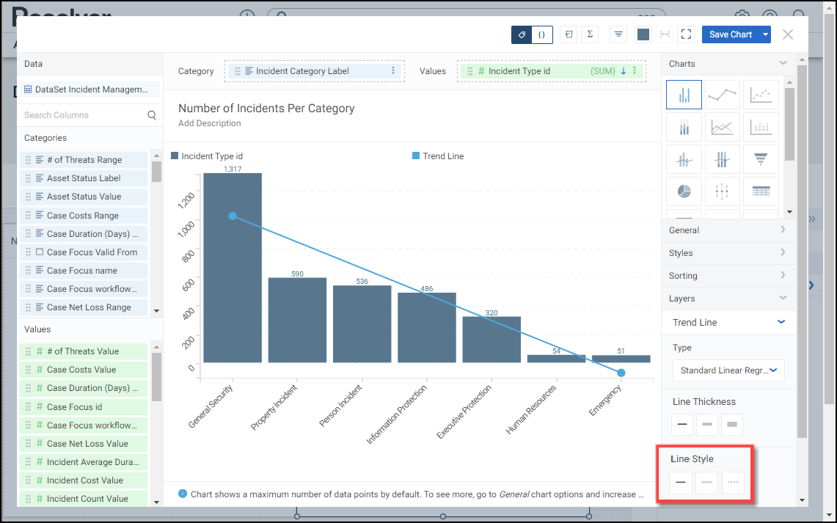Switch to the table chart type
Viewport: 837px width, 523px height.
pyautogui.click(x=761, y=191)
